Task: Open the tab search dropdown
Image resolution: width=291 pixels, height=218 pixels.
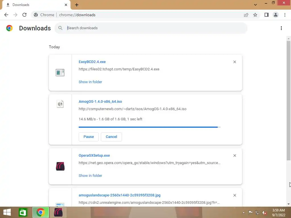Action: (x=255, y=5)
